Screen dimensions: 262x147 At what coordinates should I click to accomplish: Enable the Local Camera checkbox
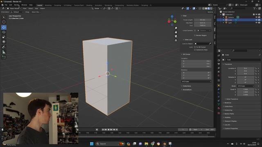pyautogui.click(x=195, y=31)
